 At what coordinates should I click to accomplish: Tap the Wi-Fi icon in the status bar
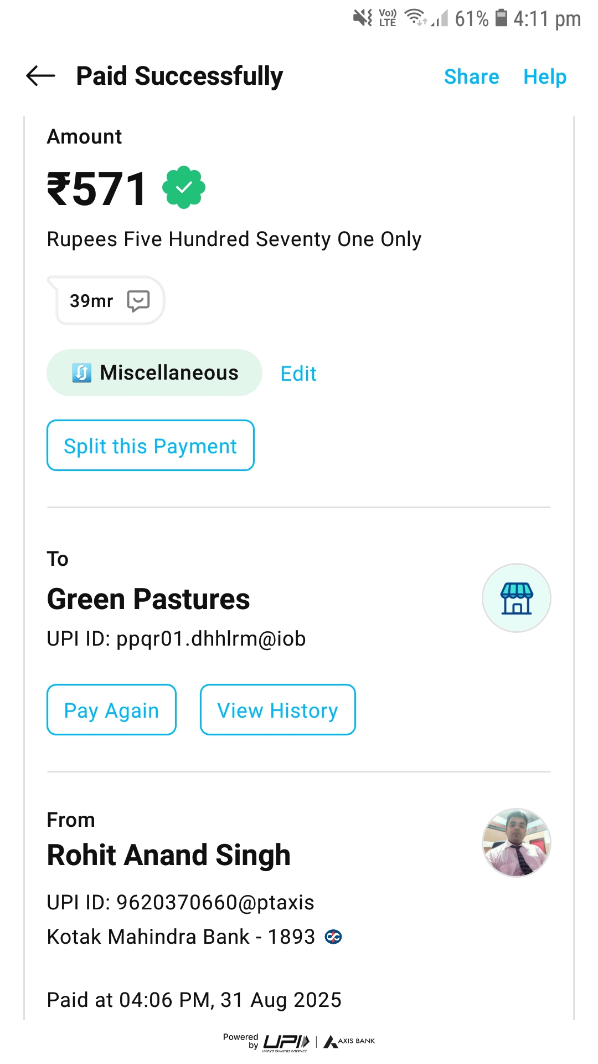click(x=415, y=18)
